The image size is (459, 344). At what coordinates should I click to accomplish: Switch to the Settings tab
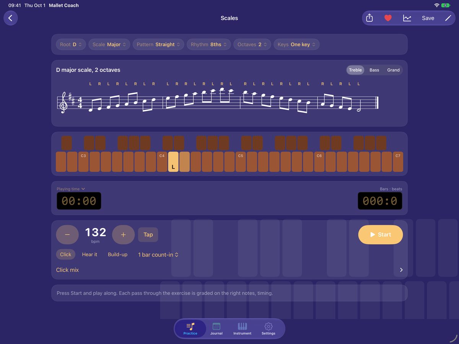click(x=269, y=329)
